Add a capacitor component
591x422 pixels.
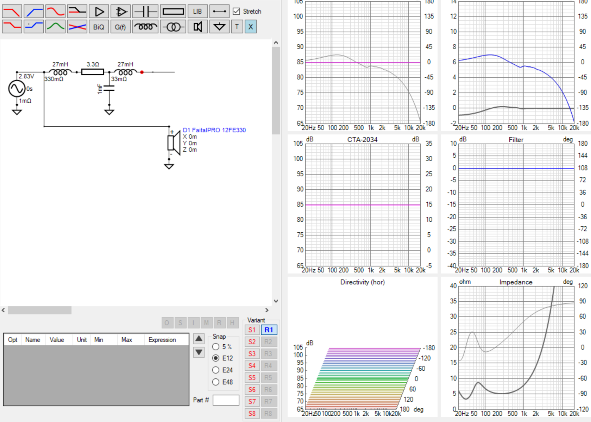pyautogui.click(x=145, y=12)
